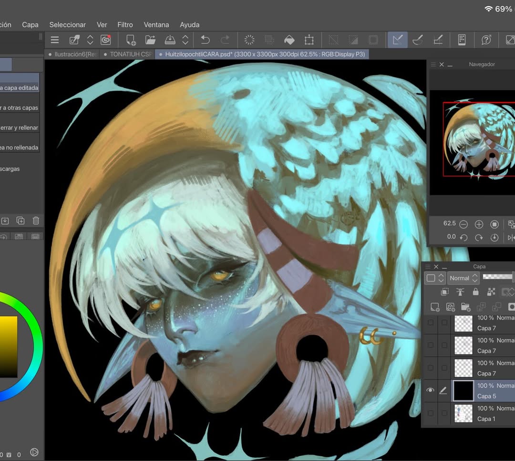Toggle Lock Layer padlock
This screenshot has height=461, width=515.
(475, 291)
